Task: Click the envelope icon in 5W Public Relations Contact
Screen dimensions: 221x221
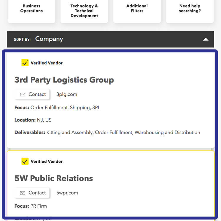Action: pyautogui.click(x=23, y=193)
